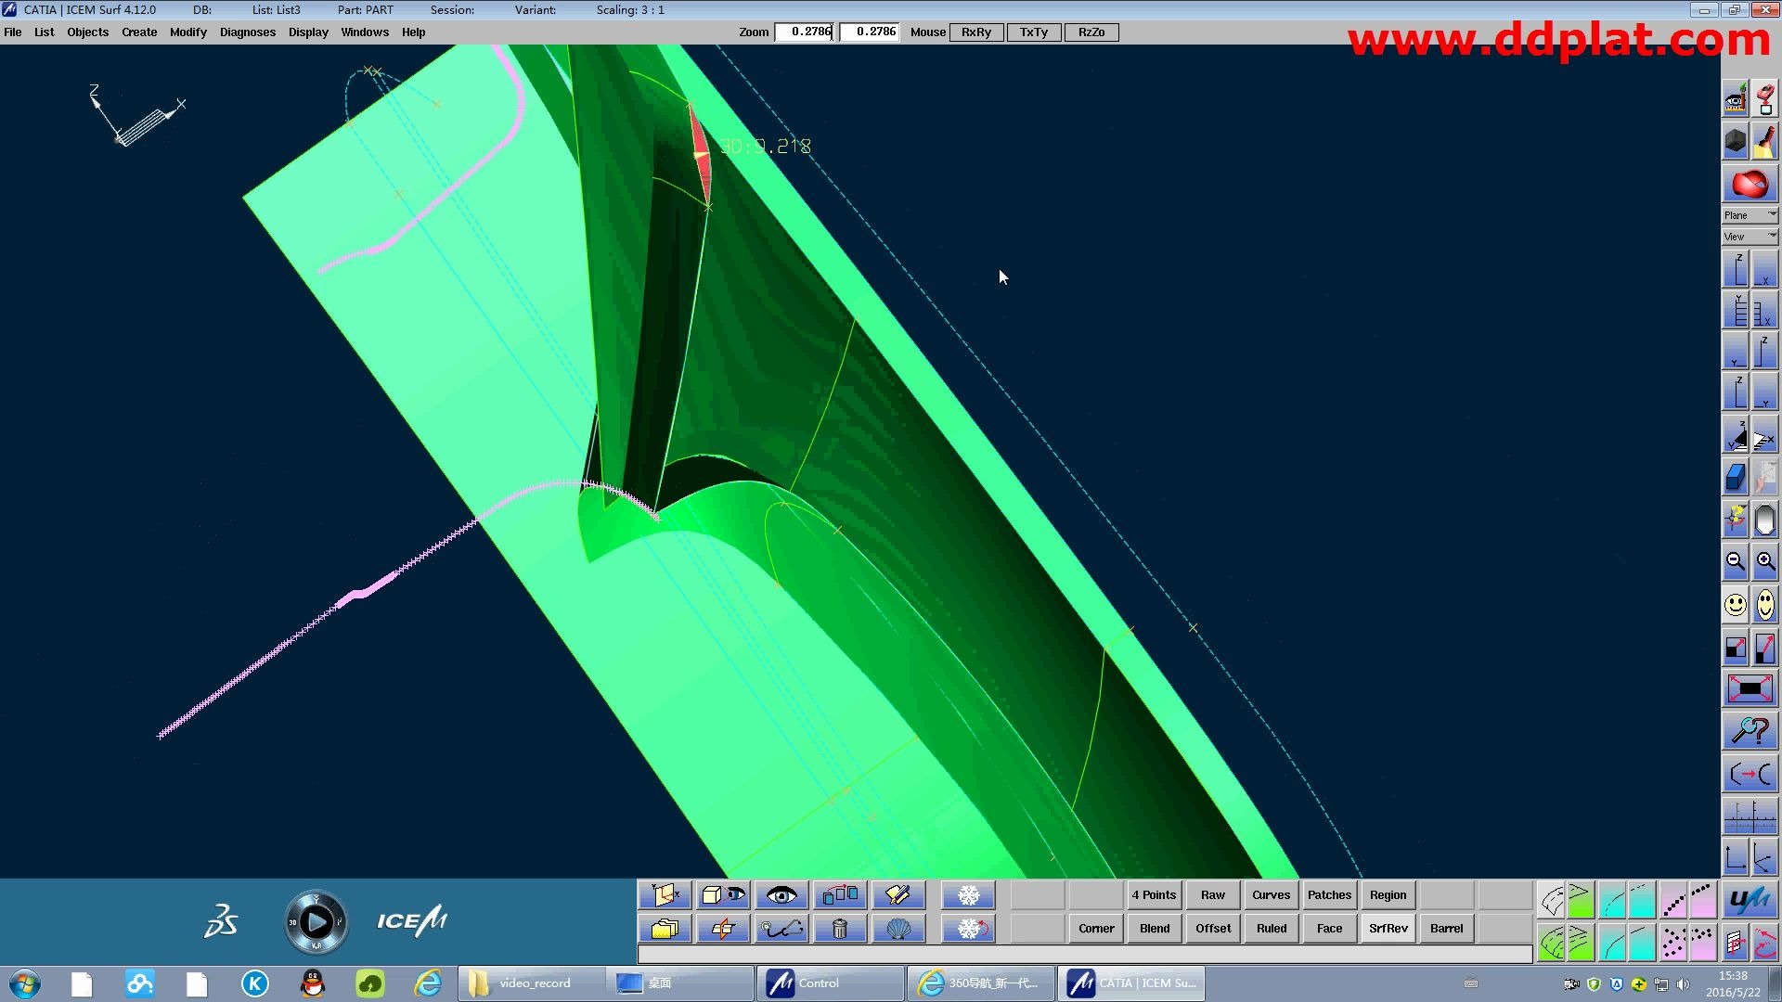This screenshot has width=1782, height=1002.
Task: Click the red shaded surface icon
Action: 1750,185
